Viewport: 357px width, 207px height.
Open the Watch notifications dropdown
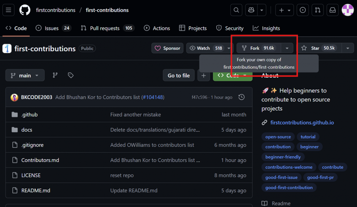[x=210, y=48]
